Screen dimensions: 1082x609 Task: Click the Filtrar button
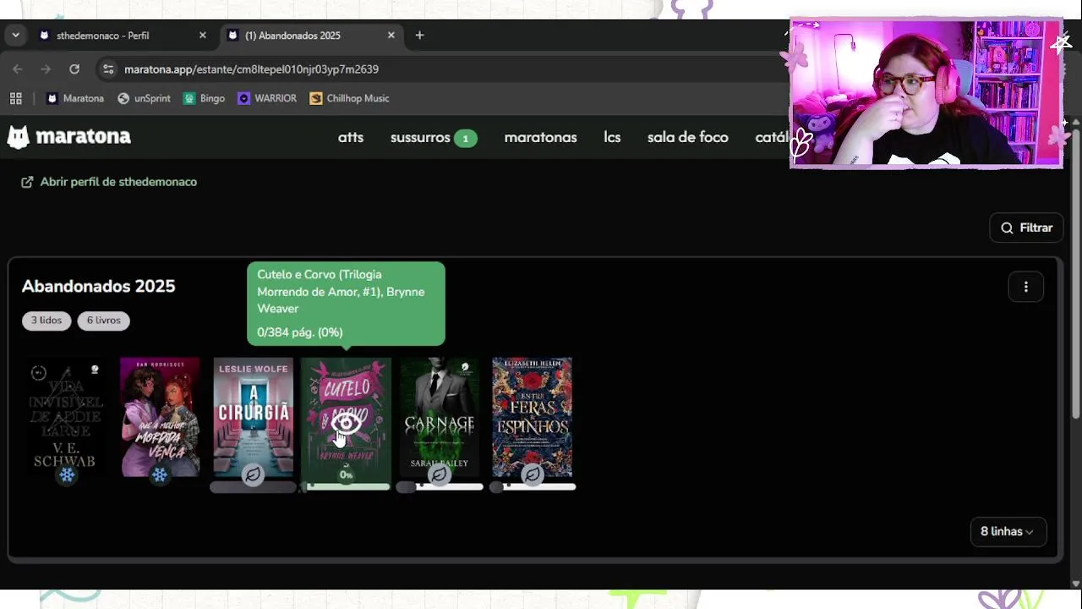pos(1026,228)
